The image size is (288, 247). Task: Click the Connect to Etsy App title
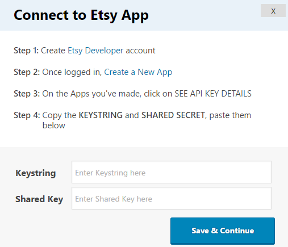81,15
